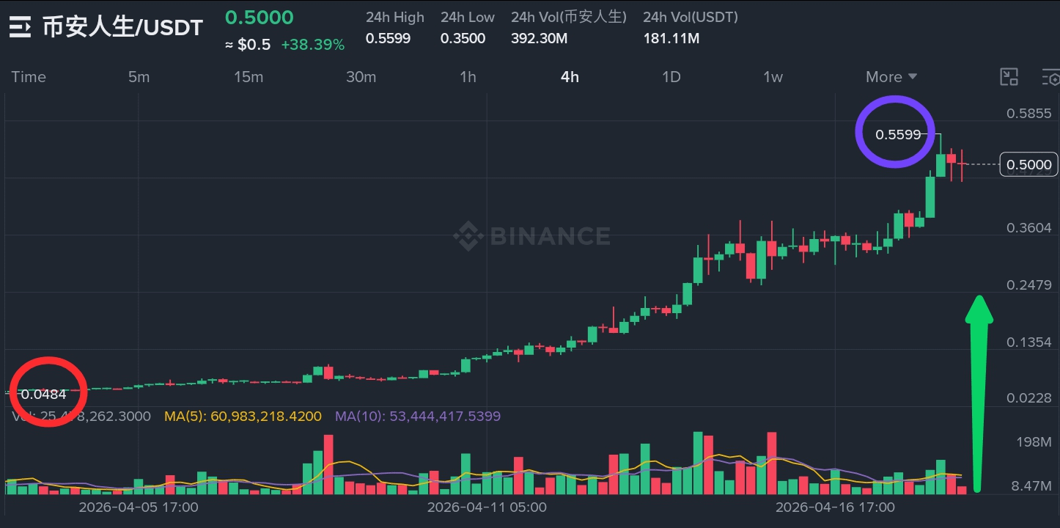
Task: Click the Binance watermark logo
Action: click(531, 236)
